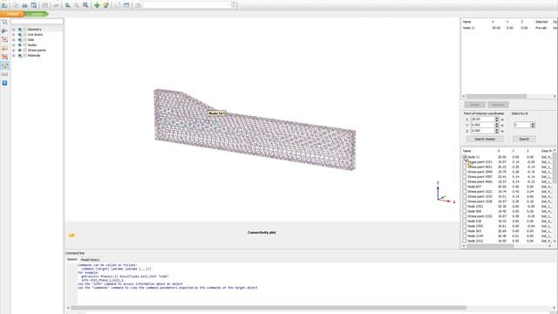Click the highlighted select-points tool in the left sidebar

tap(5, 65)
